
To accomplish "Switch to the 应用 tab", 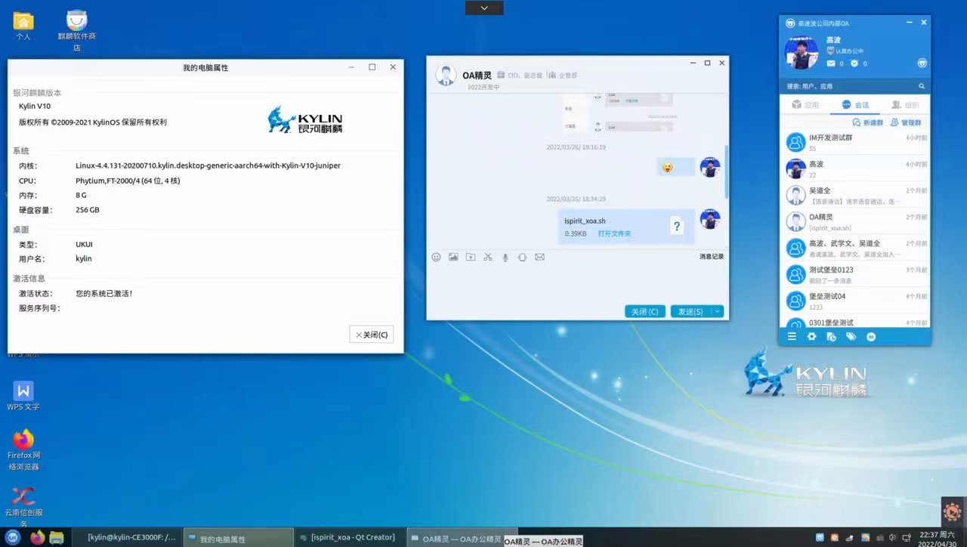I will click(x=805, y=105).
